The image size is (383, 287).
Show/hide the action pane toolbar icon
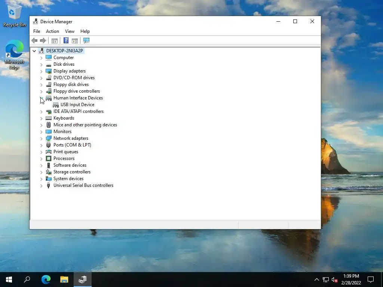click(75, 40)
